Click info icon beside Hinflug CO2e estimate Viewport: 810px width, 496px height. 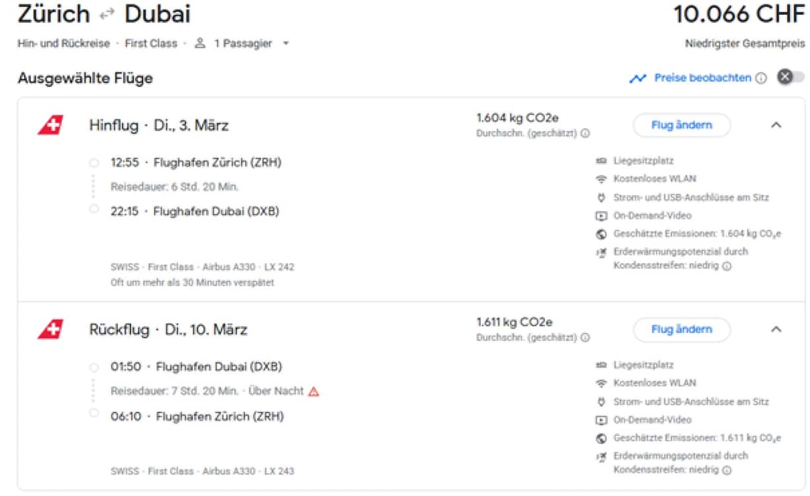(585, 133)
